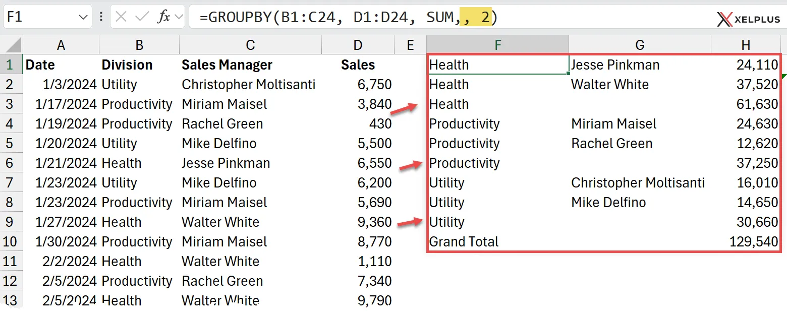Click the Name Box showing F1
787x316 pixels.
(x=40, y=18)
